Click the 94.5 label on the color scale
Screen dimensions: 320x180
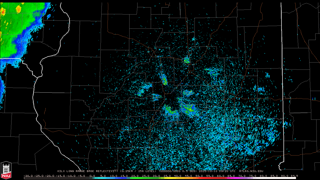pyautogui.click(x=294, y=176)
